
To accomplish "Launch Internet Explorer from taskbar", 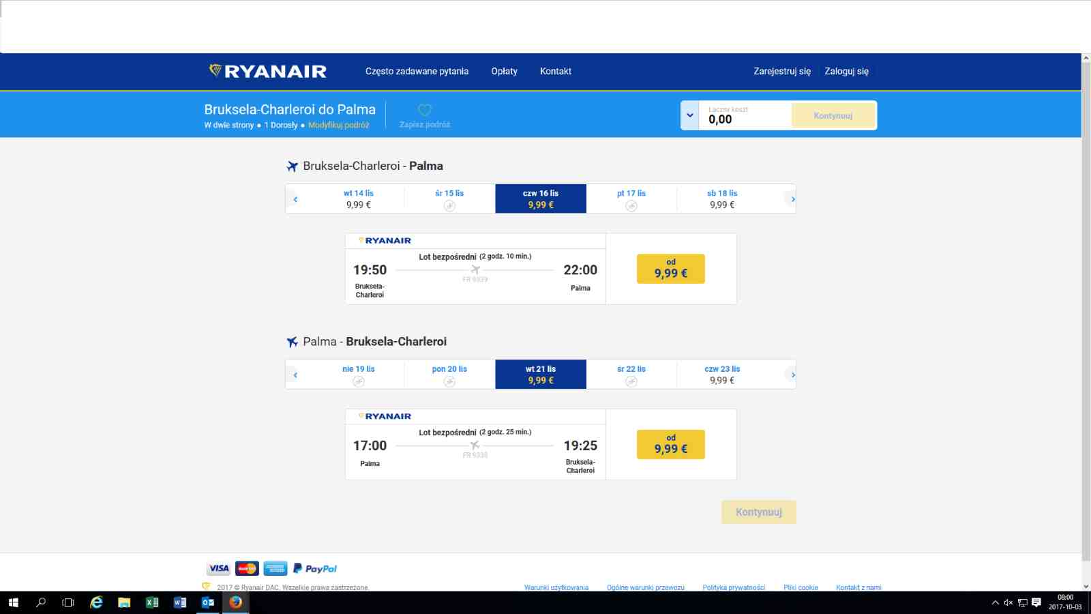I will click(96, 602).
